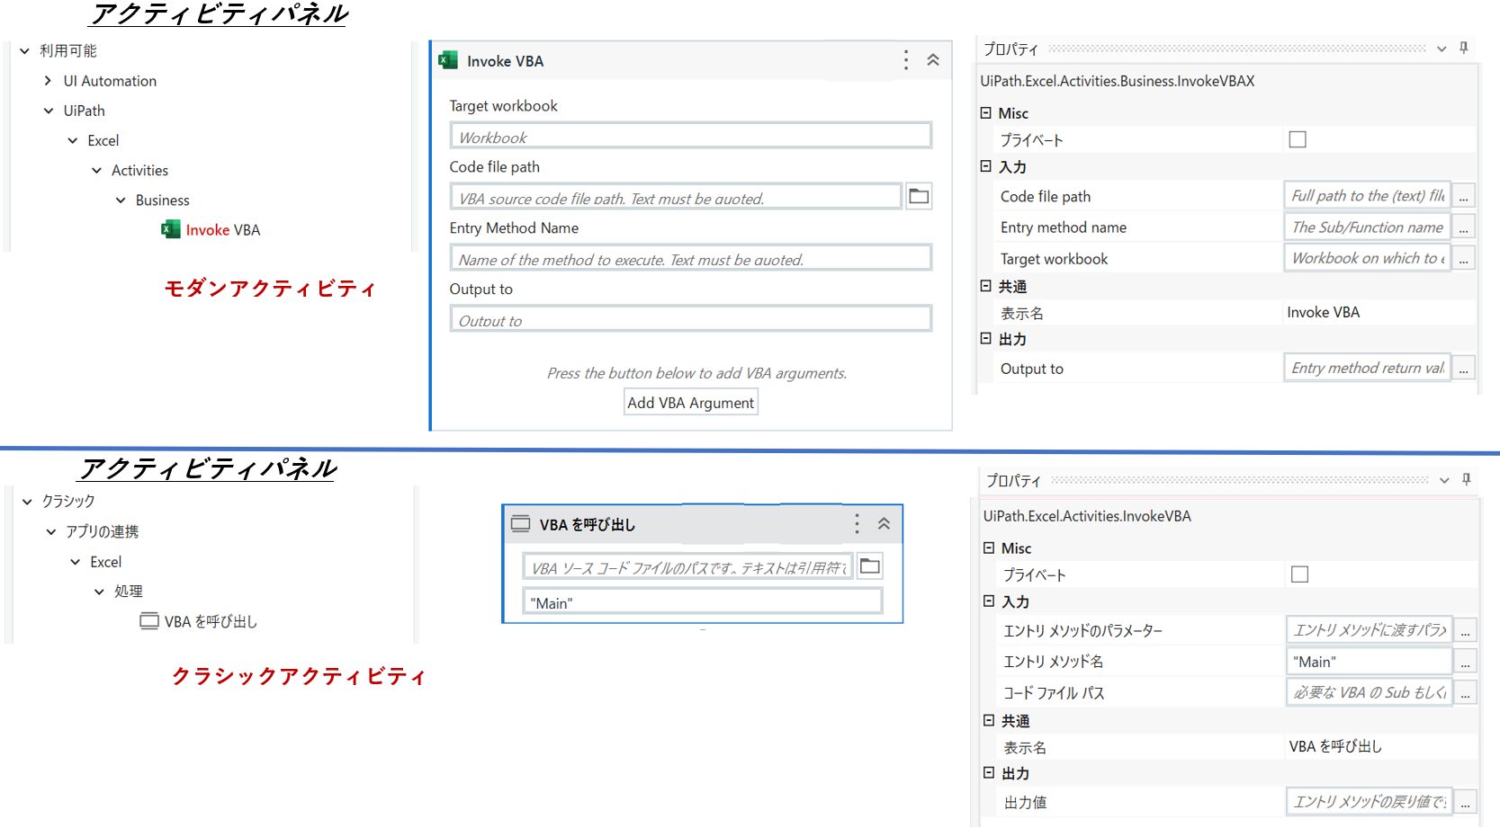Screen dimensions: 1500x837
Task: Open the expression editor for エントリ メソッドのパラメーター
Action: (x=1466, y=630)
